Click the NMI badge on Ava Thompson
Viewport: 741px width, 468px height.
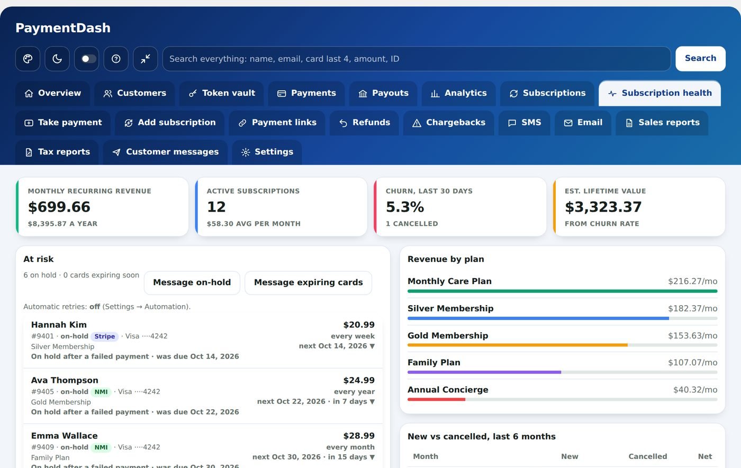[101, 392]
